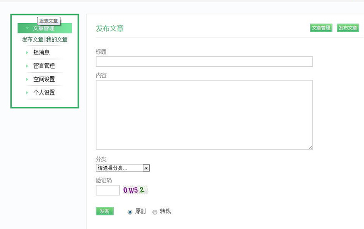Click the 发布文章 button at top right
The width and height of the screenshot is (364, 229).
(x=348, y=28)
